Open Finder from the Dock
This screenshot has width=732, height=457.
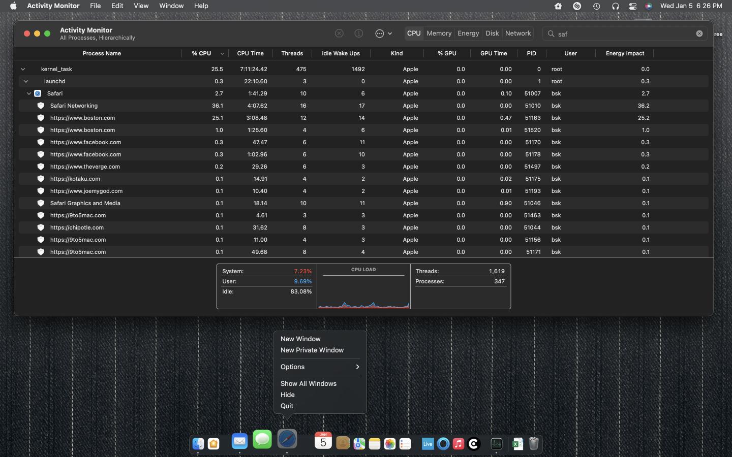tap(198, 444)
